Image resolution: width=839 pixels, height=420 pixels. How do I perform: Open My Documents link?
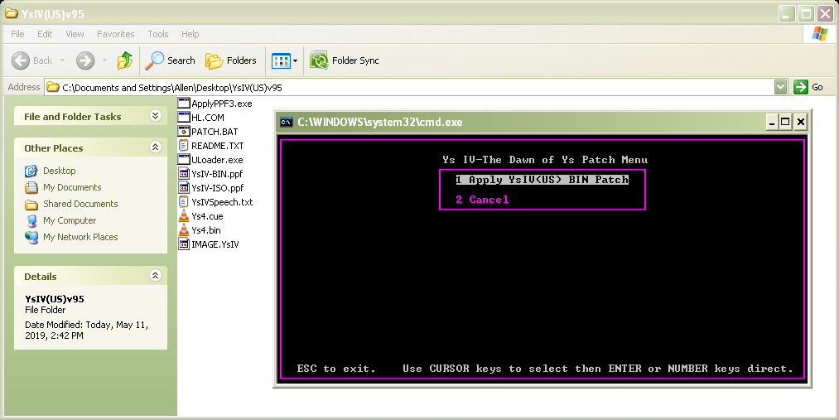72,187
